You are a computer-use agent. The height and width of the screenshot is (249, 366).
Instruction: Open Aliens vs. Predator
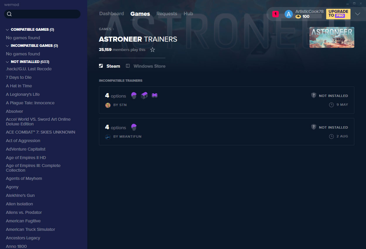(24, 212)
